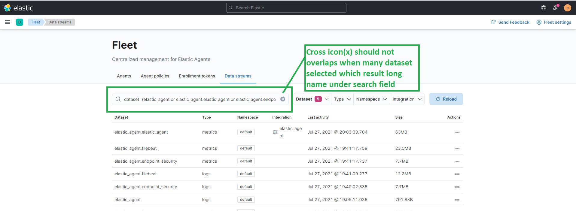Switch to the Agent policies tab

pos(155,76)
